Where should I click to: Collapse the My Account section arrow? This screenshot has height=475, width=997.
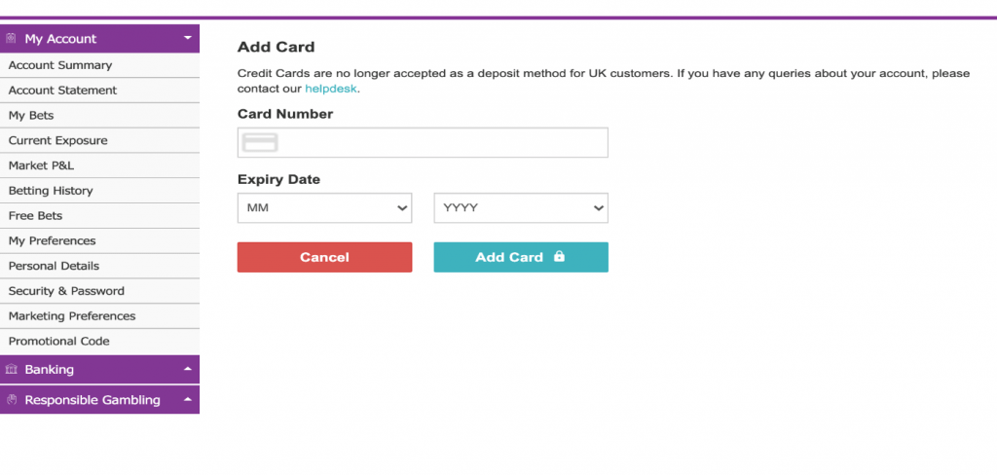tap(188, 38)
